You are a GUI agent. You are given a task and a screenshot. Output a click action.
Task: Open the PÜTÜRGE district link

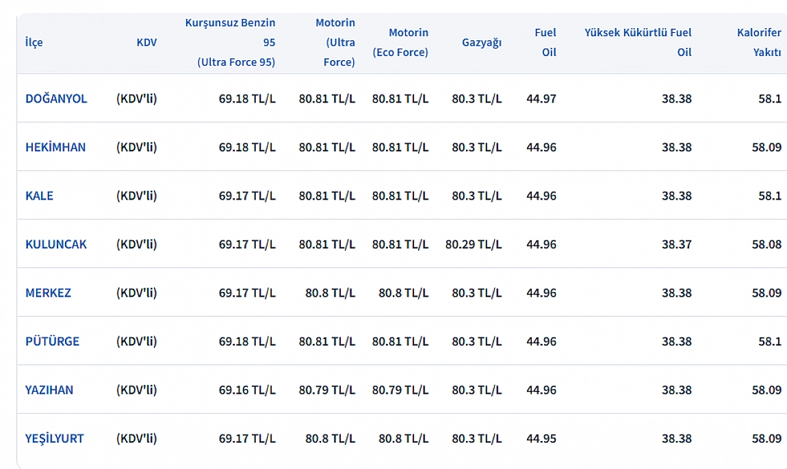(x=52, y=342)
